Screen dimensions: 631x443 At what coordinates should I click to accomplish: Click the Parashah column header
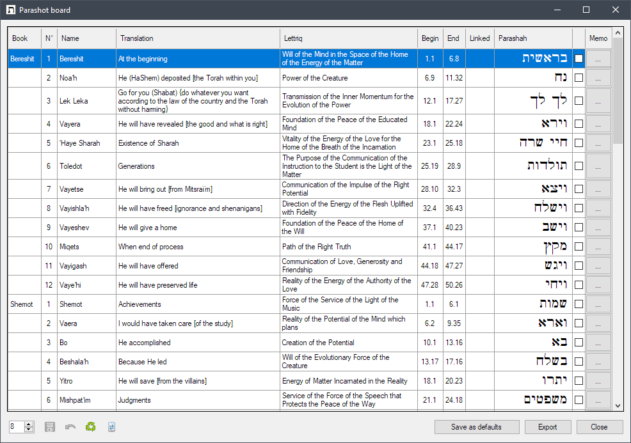(x=533, y=38)
